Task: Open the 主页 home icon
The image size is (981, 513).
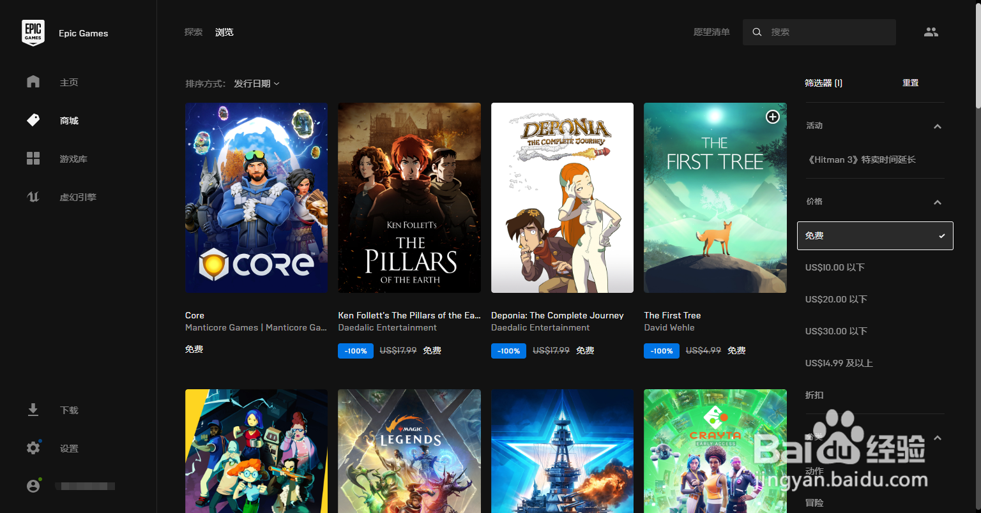Action: click(33, 82)
